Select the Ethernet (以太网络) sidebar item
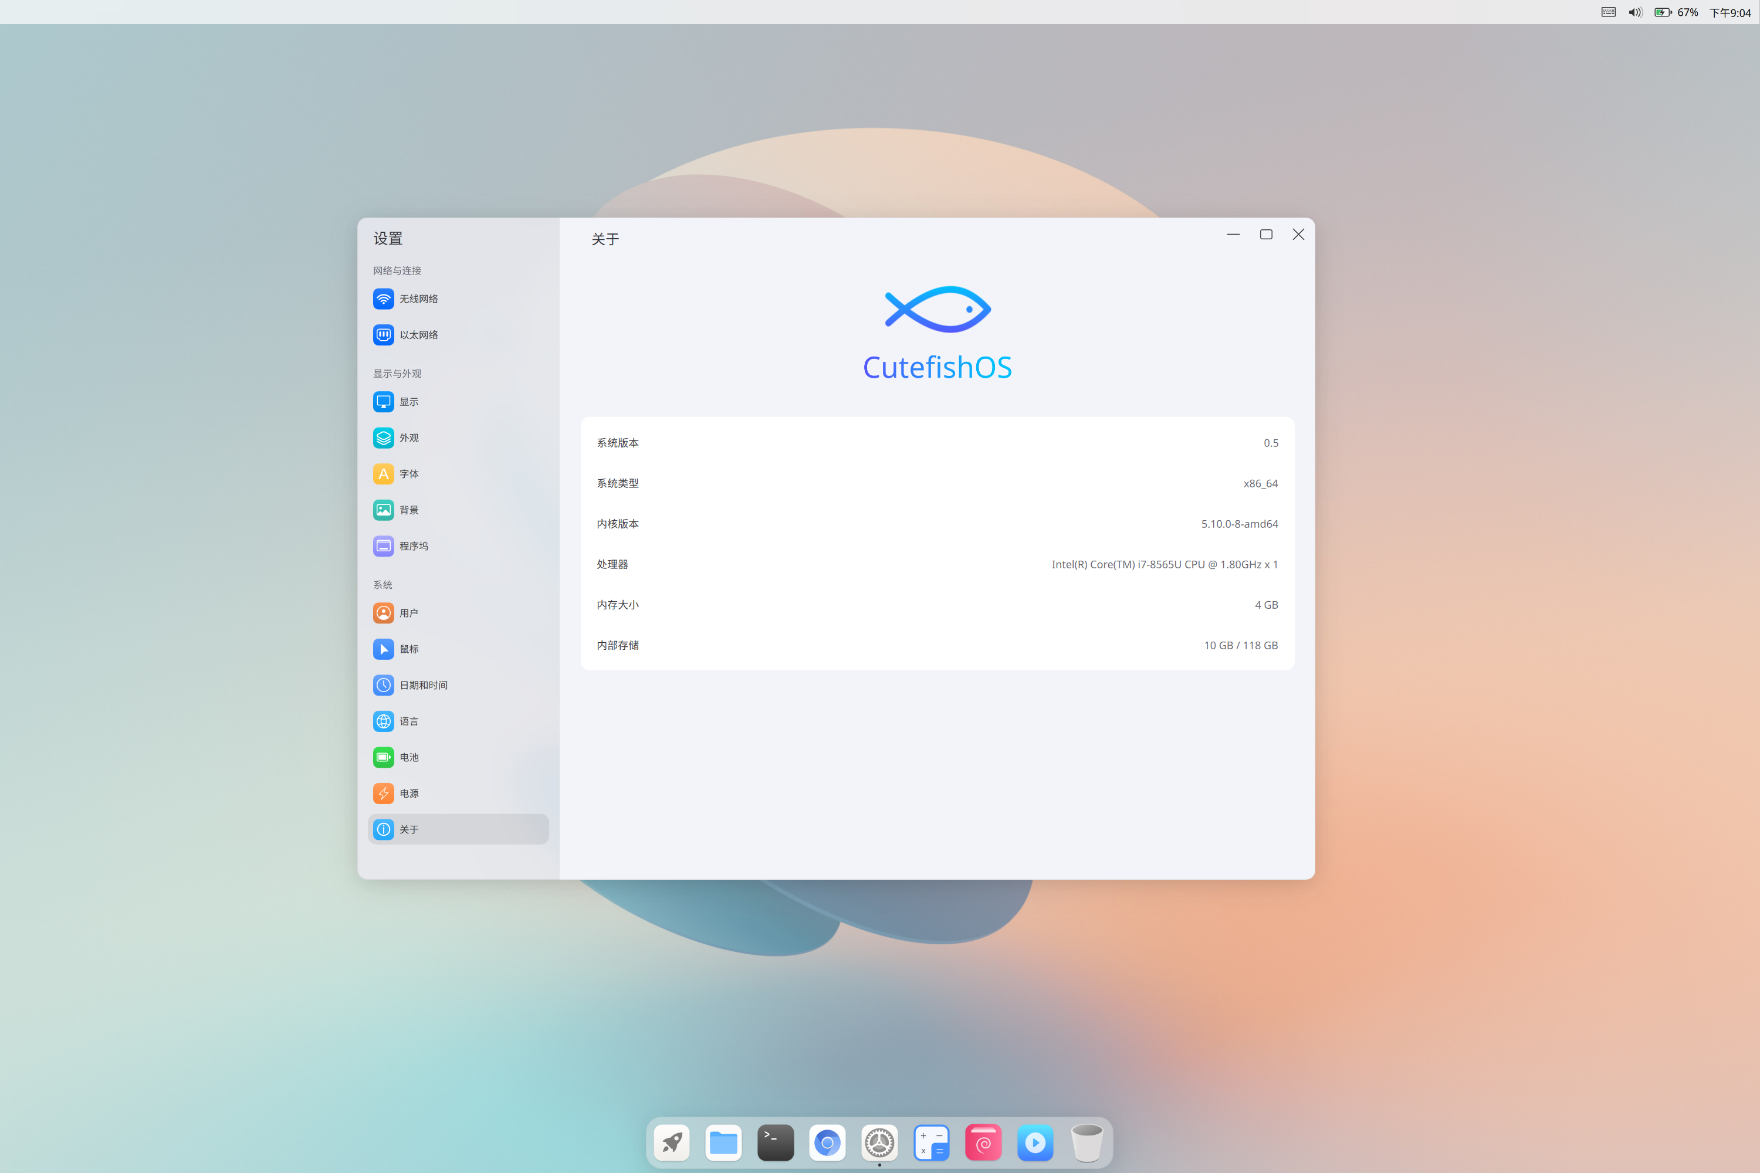The width and height of the screenshot is (1760, 1173). 418,334
